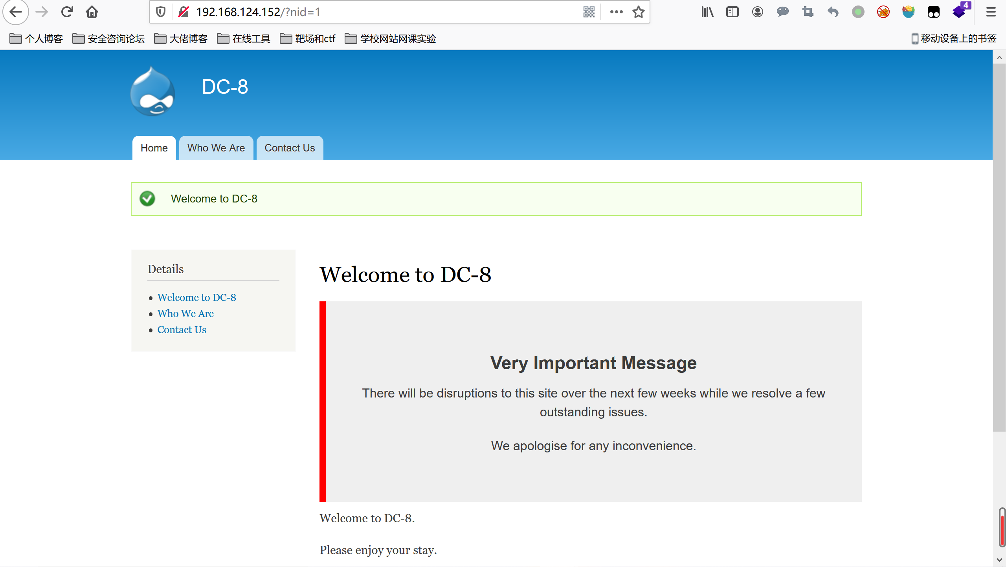Screen dimensions: 1006x567
Task: Open the tracking protection shield icon
Action: coord(160,12)
